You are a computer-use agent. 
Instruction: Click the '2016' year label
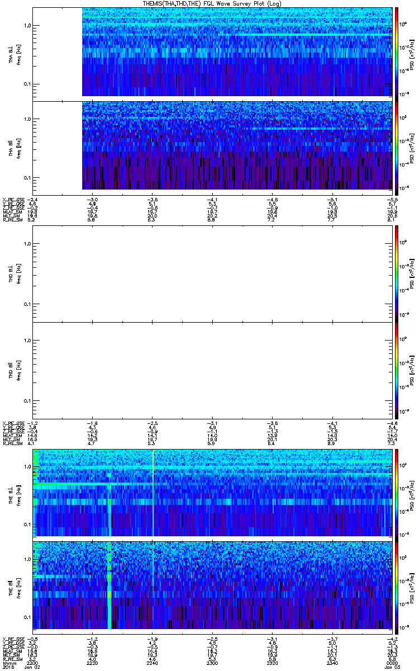pyautogui.click(x=8, y=667)
